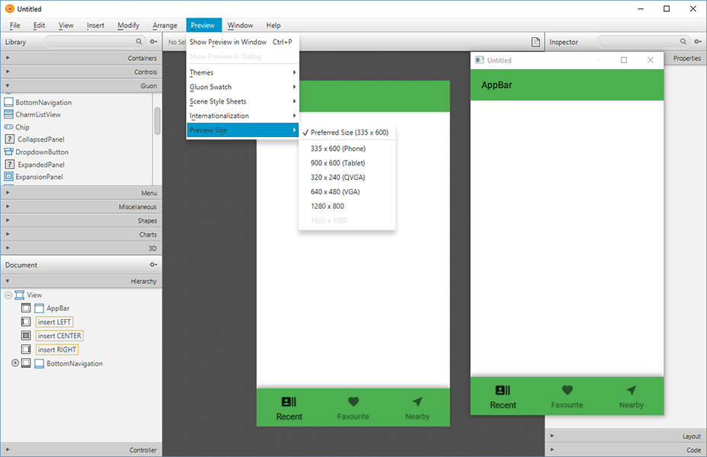Click Nearby arrow icon in the design canvas
This screenshot has height=457, width=707.
(x=417, y=401)
